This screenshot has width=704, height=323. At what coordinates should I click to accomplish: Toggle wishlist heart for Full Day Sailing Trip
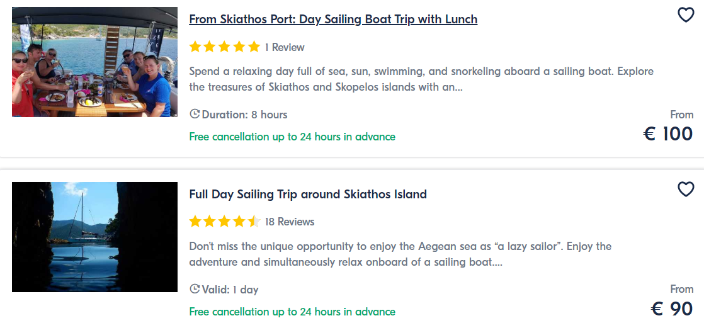(686, 190)
